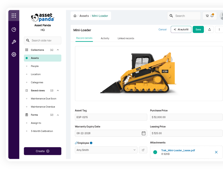The height and width of the screenshot is (169, 223).
Task: Click the Employee info icon
Action: [x=91, y=143]
